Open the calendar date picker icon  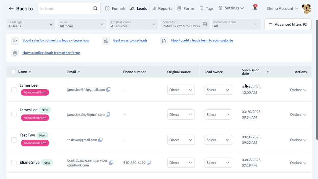[205, 24]
